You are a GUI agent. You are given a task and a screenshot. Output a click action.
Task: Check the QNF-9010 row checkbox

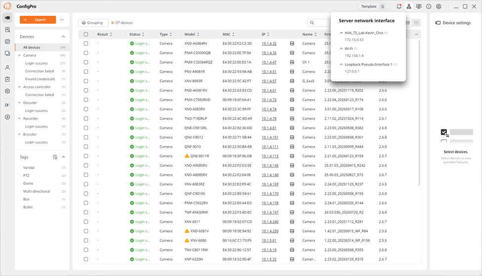[x=86, y=147]
